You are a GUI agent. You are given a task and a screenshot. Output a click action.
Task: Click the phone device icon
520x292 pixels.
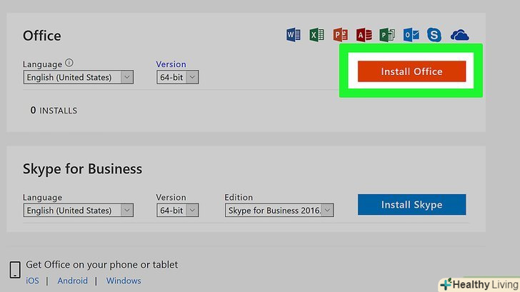coord(15,269)
